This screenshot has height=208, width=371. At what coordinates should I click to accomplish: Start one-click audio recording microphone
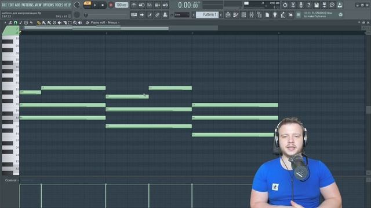coord(301,5)
